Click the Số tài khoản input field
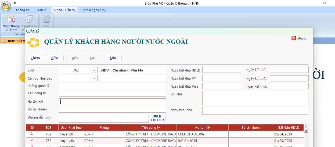 [112, 109]
